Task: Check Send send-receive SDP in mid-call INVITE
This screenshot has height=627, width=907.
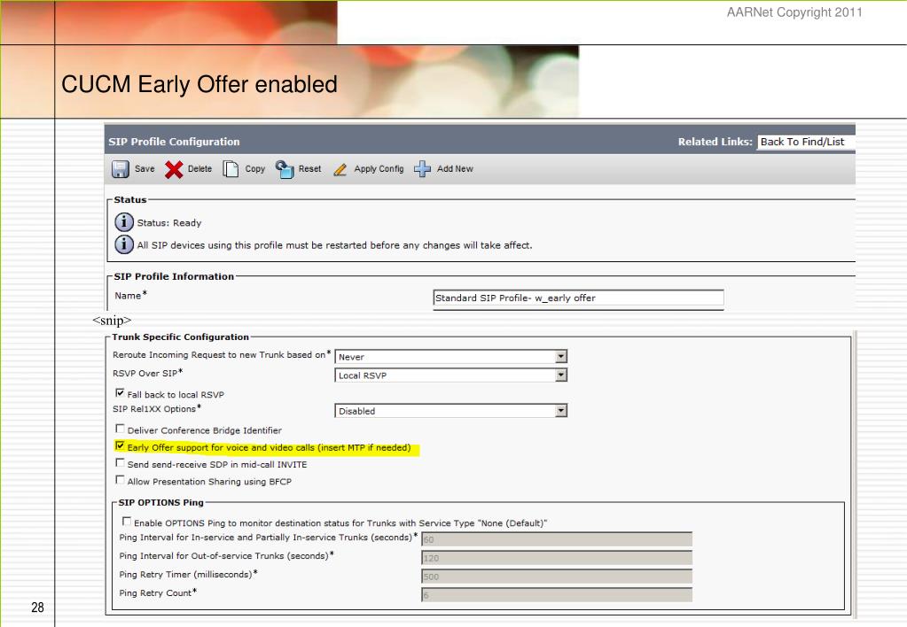Action: point(120,463)
